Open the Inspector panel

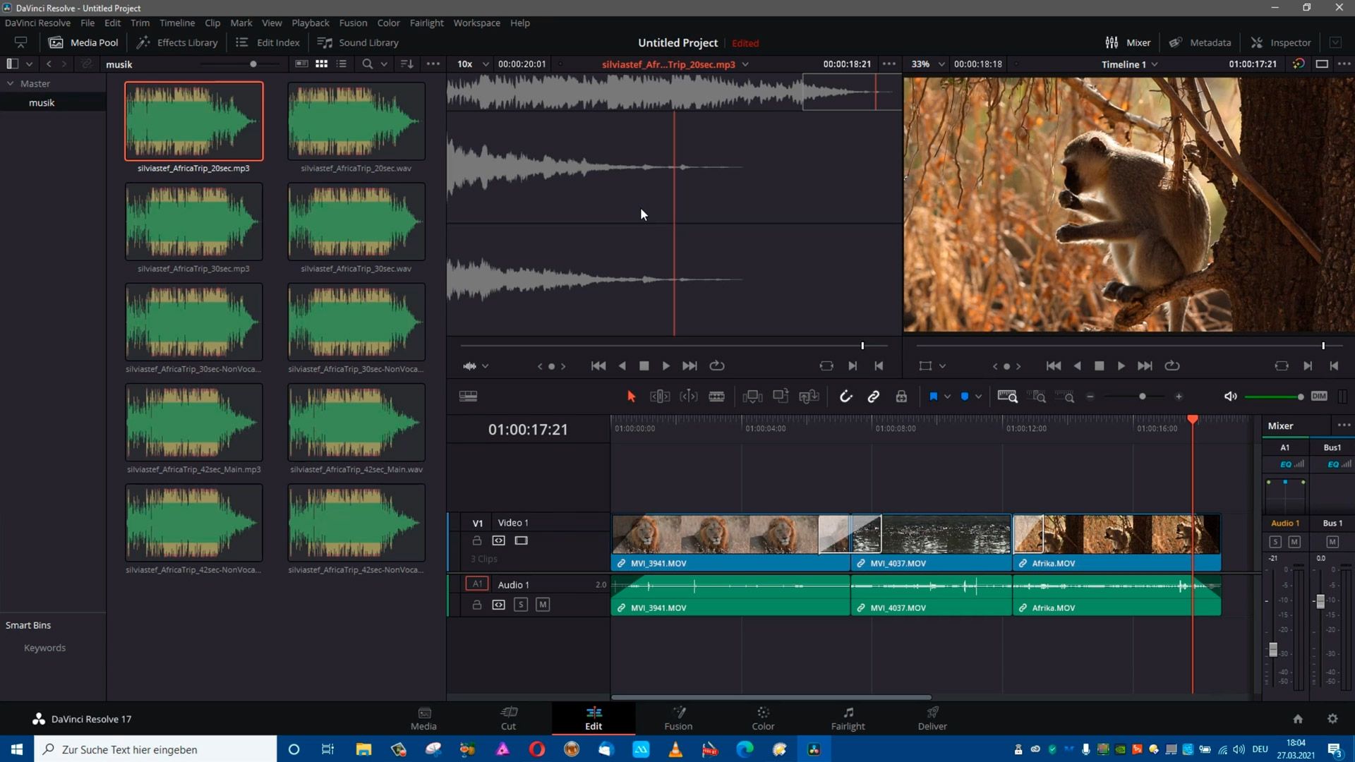1281,42
